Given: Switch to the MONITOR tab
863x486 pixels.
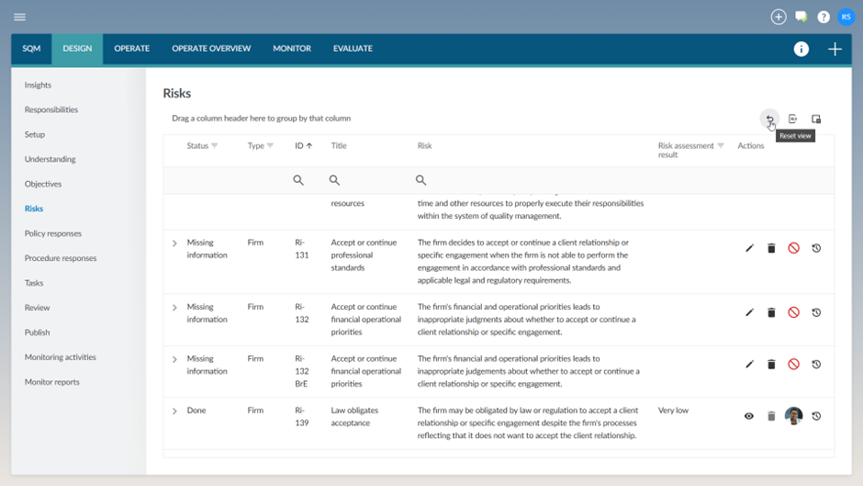Looking at the screenshot, I should 292,49.
